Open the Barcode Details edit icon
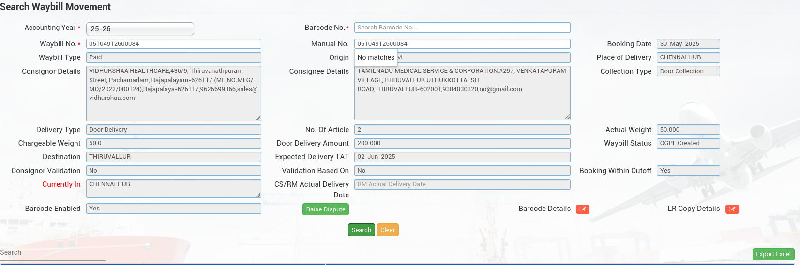Screen dimensions: 800x265 tap(582, 209)
